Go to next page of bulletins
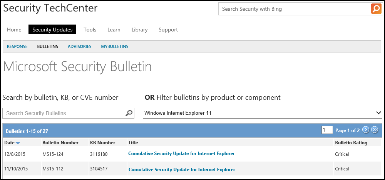Image resolution: width=385 pixels, height=180 pixels. pyautogui.click(x=366, y=130)
